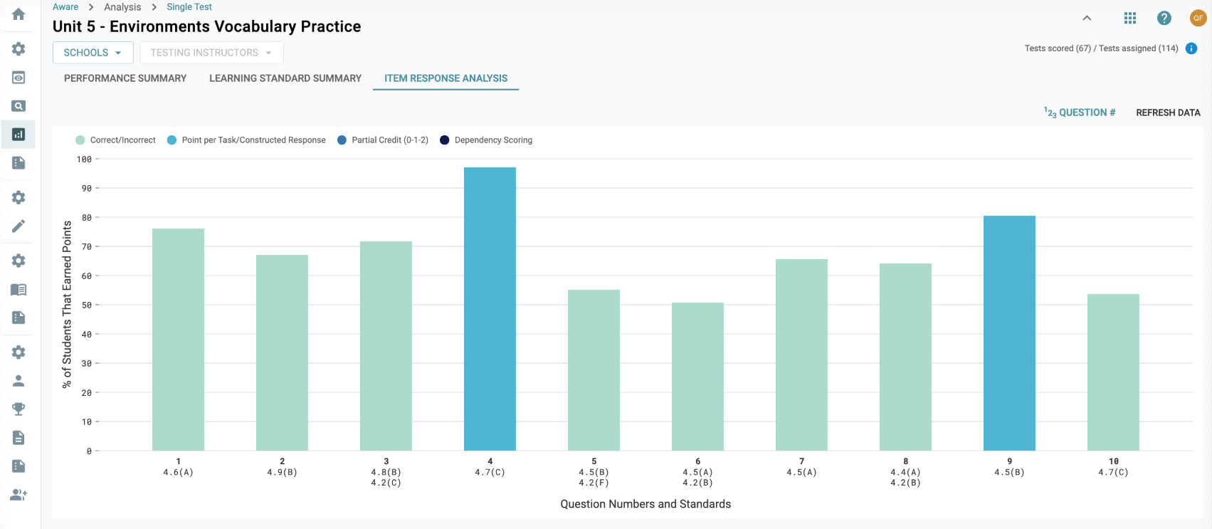Toggle the Correct/Incorrect legend series
This screenshot has height=529, width=1212.
click(116, 140)
